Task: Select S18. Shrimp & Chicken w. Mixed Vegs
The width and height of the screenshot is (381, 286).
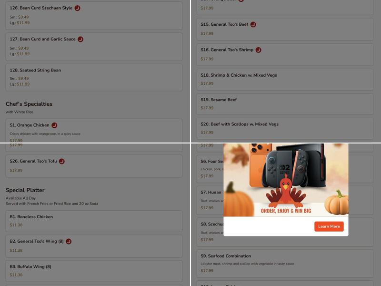Action: coord(285,80)
